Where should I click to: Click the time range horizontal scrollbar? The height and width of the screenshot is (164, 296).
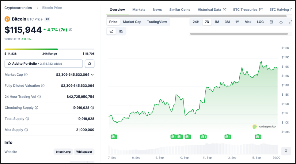[239, 34]
